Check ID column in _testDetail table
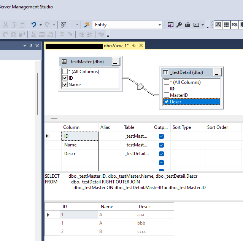 [x=167, y=88]
